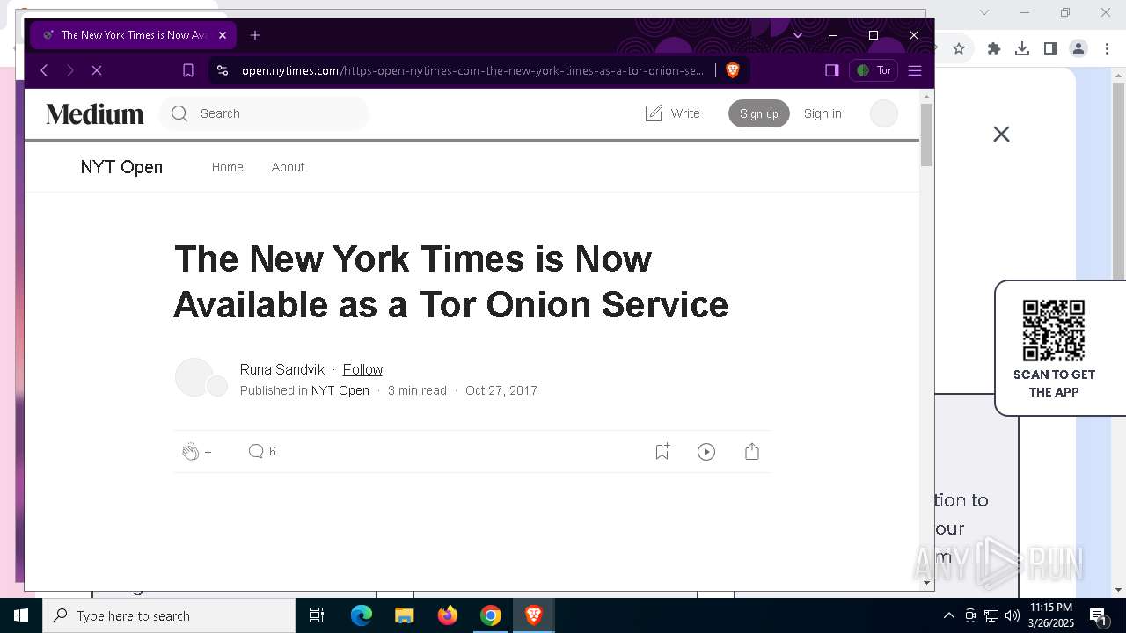The width and height of the screenshot is (1126, 633).
Task: Switch to Chrome on the taskbar
Action: pyautogui.click(x=491, y=615)
